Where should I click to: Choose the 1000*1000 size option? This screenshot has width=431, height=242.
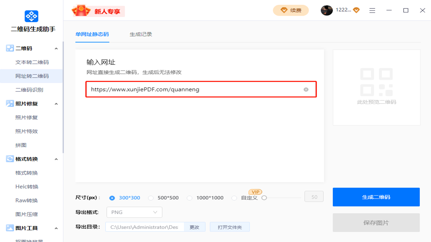point(190,198)
